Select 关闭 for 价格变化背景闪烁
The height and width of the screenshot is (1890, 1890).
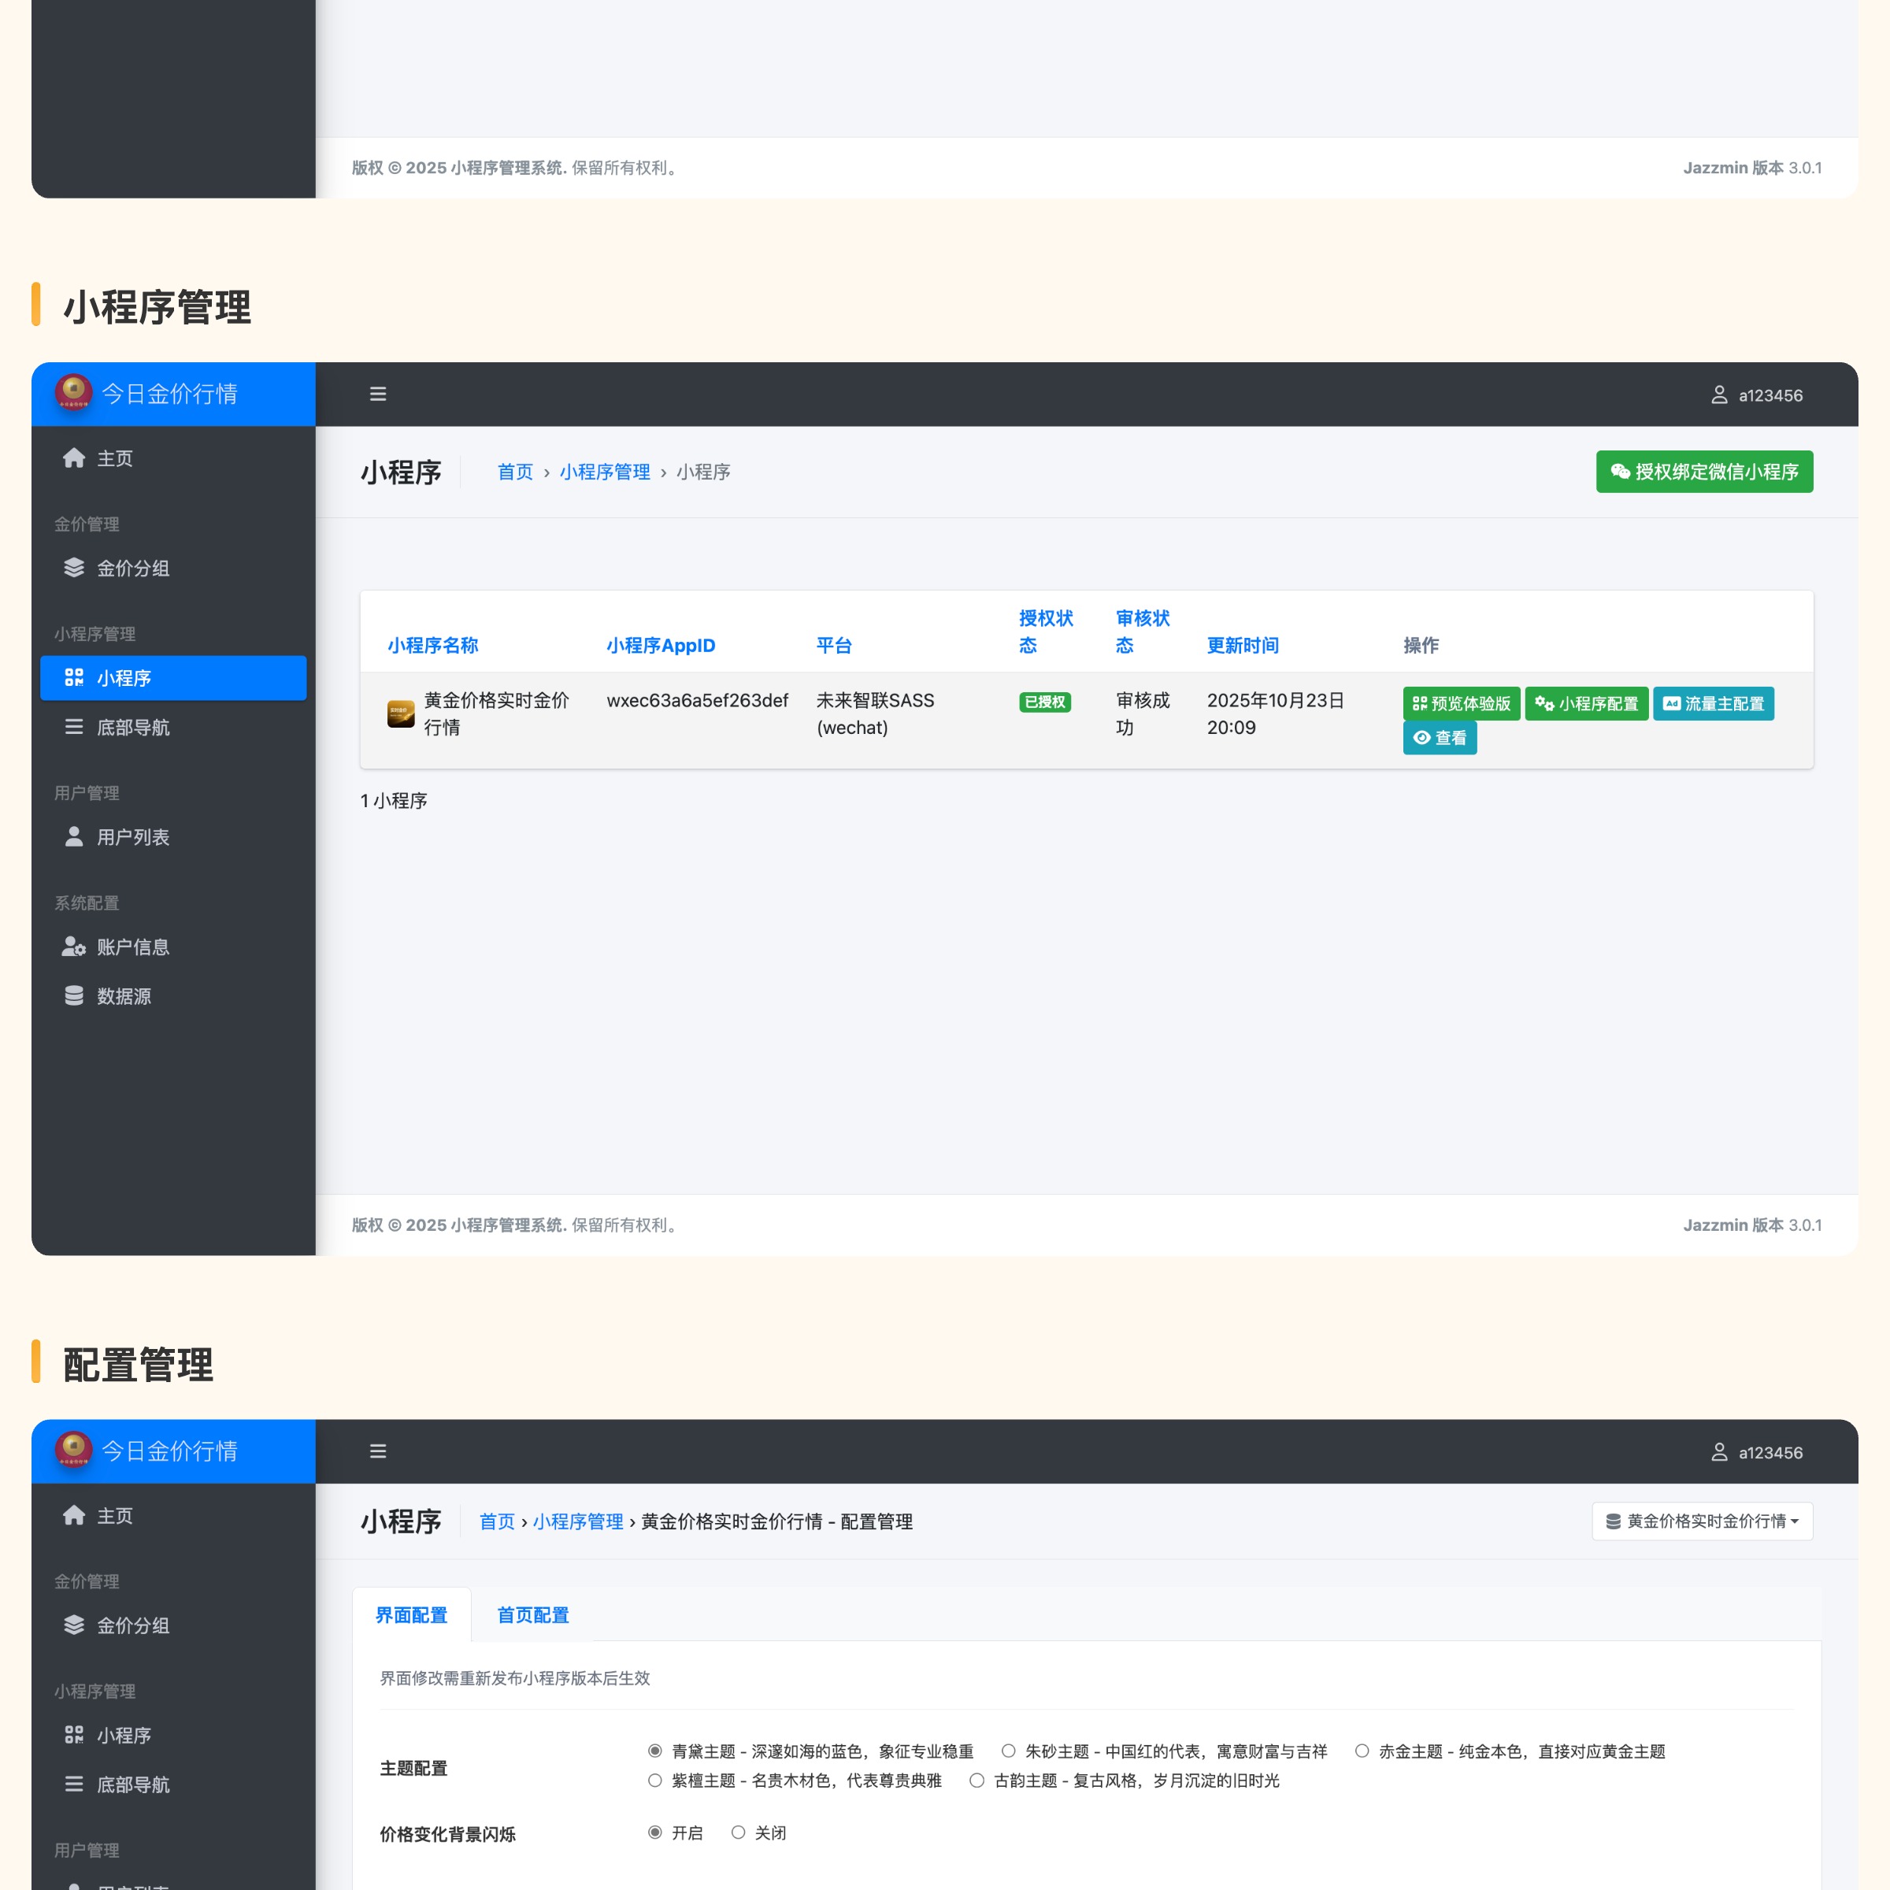739,1833
